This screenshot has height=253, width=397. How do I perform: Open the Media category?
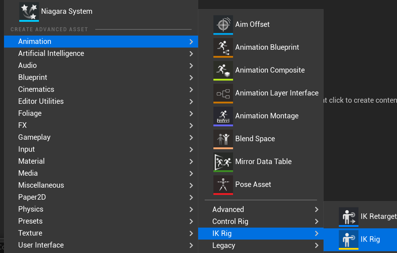coord(101,173)
